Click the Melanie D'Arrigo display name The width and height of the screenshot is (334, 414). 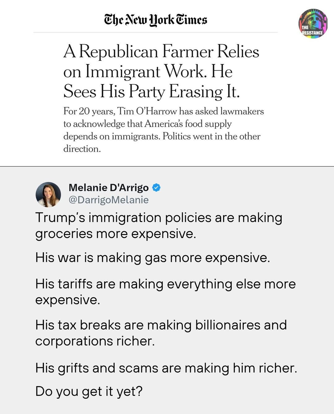(x=109, y=187)
